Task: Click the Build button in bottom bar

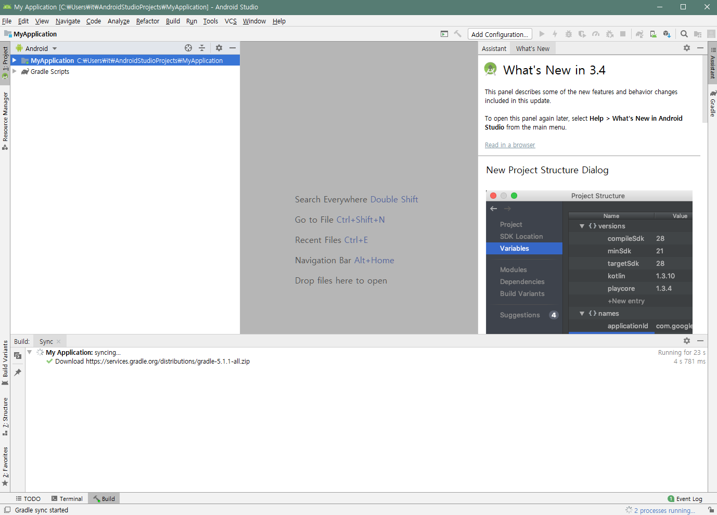Action: click(x=104, y=498)
